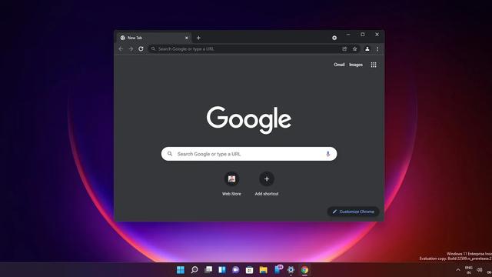The width and height of the screenshot is (492, 277).
Task: Open the volume speaker icon in tray
Action: [x=480, y=270]
